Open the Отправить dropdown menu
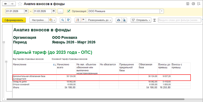 click(141, 20)
